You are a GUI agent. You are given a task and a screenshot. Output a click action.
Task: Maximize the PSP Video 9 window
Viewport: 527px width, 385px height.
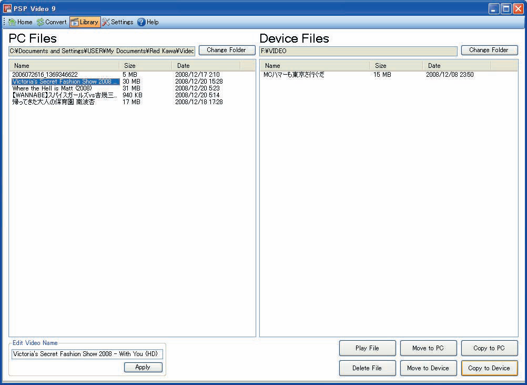click(x=506, y=9)
